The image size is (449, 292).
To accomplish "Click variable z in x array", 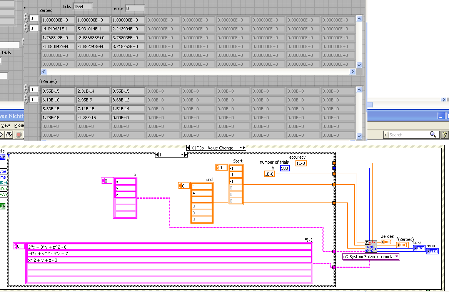I will (x=125, y=195).
